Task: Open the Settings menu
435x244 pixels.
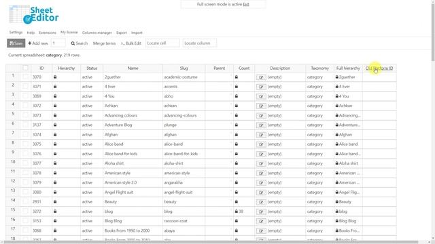Action: (x=16, y=33)
